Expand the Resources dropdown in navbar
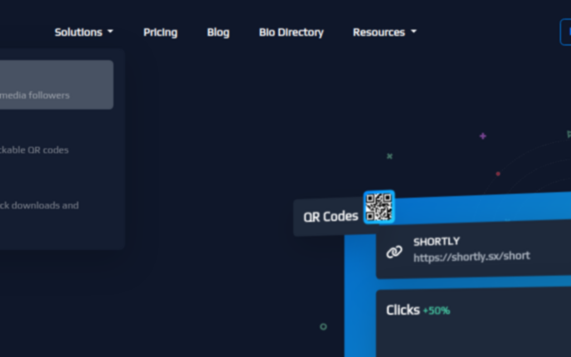 click(x=384, y=32)
